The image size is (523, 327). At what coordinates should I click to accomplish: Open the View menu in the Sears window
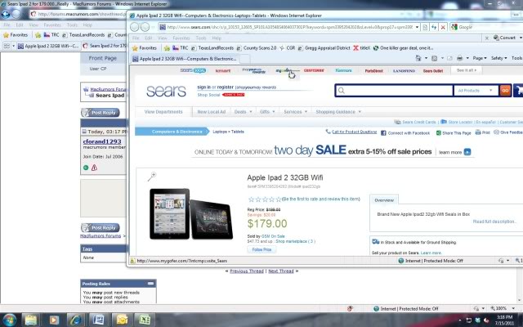click(x=162, y=38)
